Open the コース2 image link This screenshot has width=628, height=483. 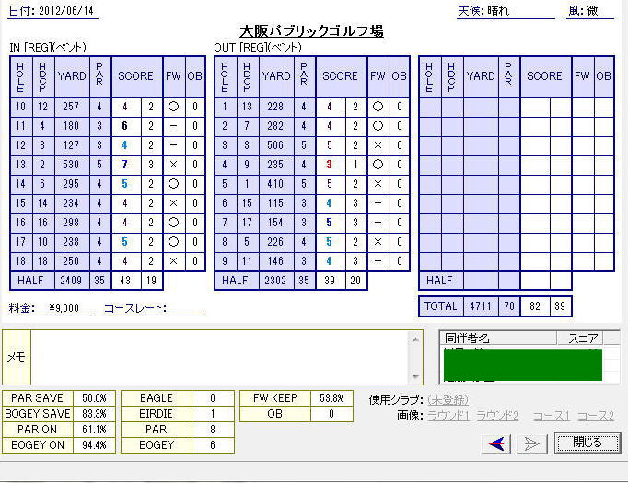(x=596, y=416)
